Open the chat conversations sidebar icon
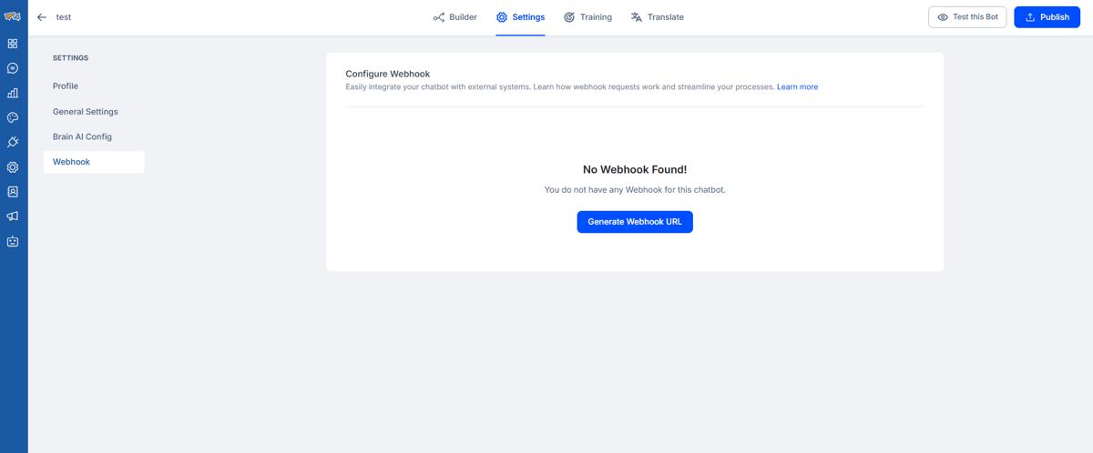1093x453 pixels. (x=13, y=68)
